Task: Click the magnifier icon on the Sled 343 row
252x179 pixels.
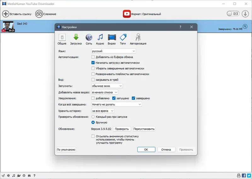Action: [245, 26]
